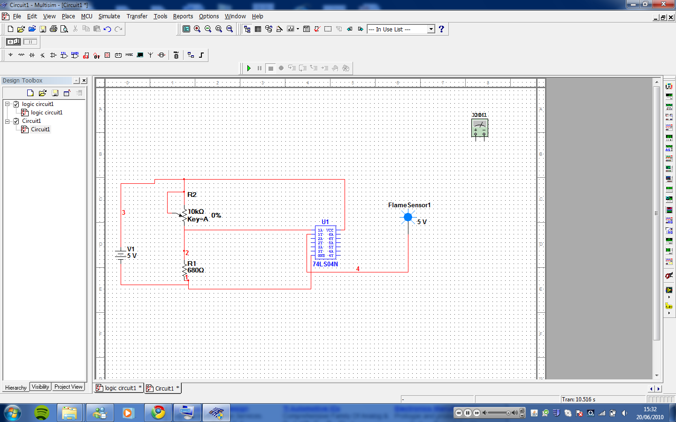Click the workspace vertical scrollbar thumb
Screen dimensions: 676x422
pos(657,213)
